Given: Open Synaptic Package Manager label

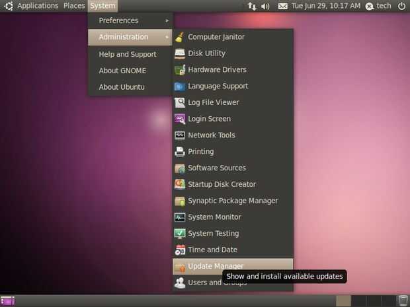Looking at the screenshot, I should (233, 201).
